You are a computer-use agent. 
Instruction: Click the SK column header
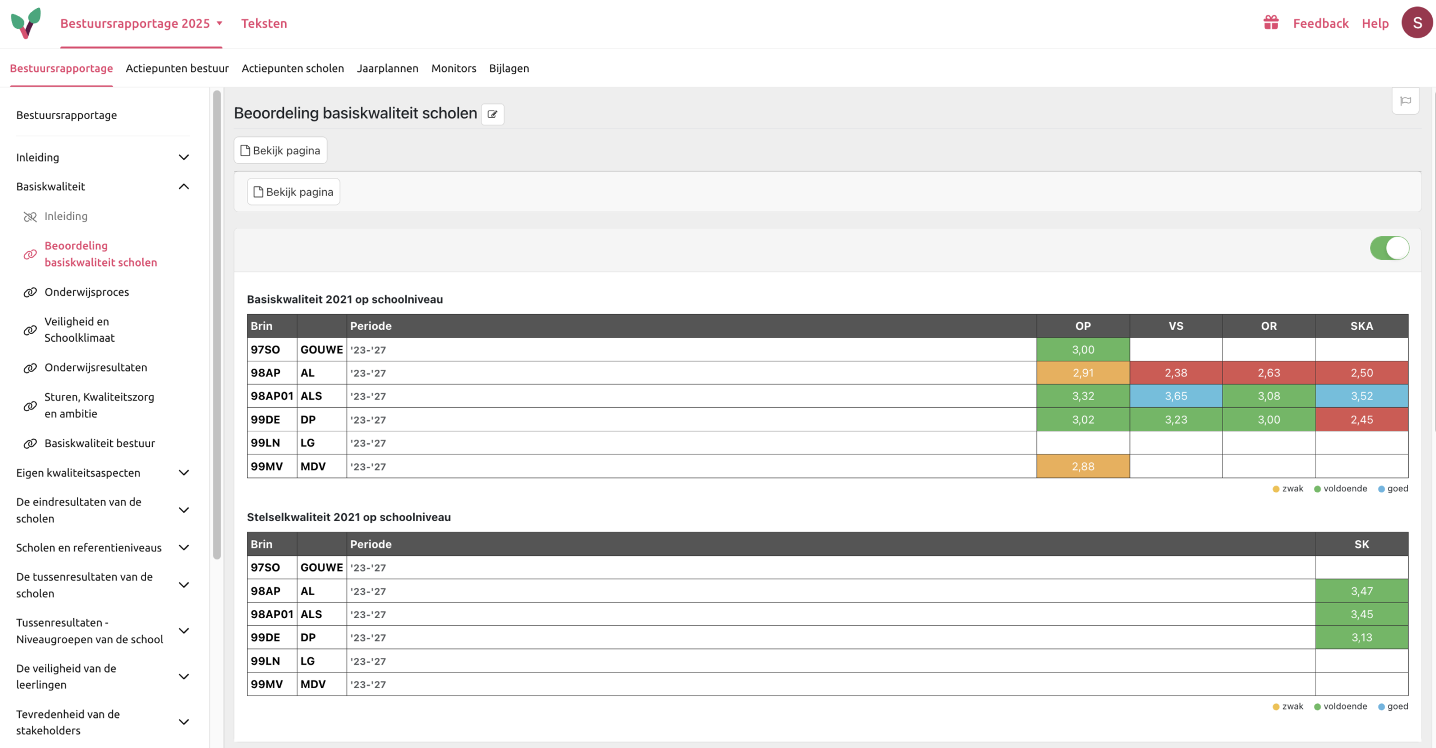tap(1361, 544)
